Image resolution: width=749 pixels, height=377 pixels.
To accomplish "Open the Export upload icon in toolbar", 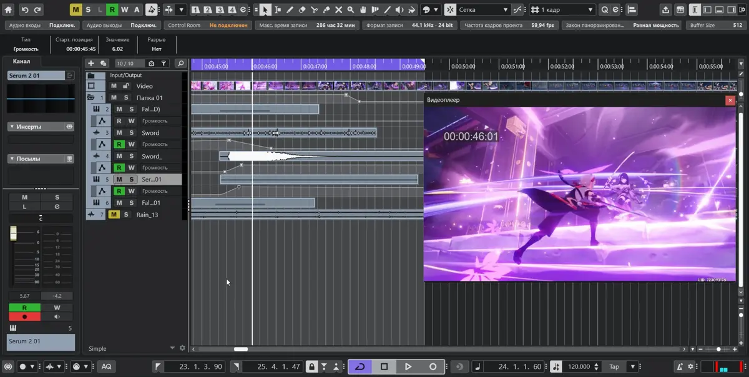I will coord(665,10).
